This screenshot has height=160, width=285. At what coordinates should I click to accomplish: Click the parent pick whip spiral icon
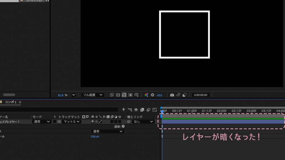coord(129,122)
